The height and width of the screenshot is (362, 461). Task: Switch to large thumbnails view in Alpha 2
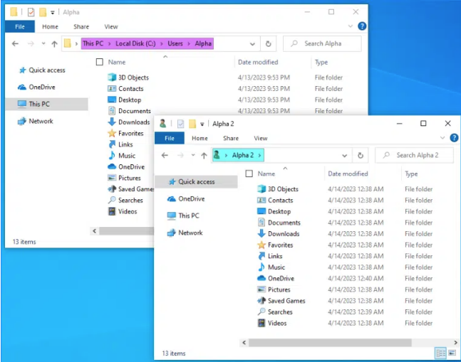click(x=452, y=353)
